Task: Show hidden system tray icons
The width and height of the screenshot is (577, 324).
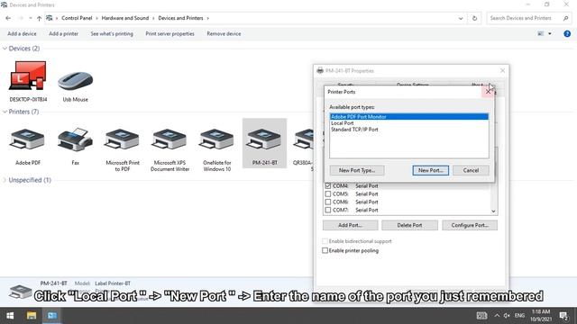Action: 497,316
